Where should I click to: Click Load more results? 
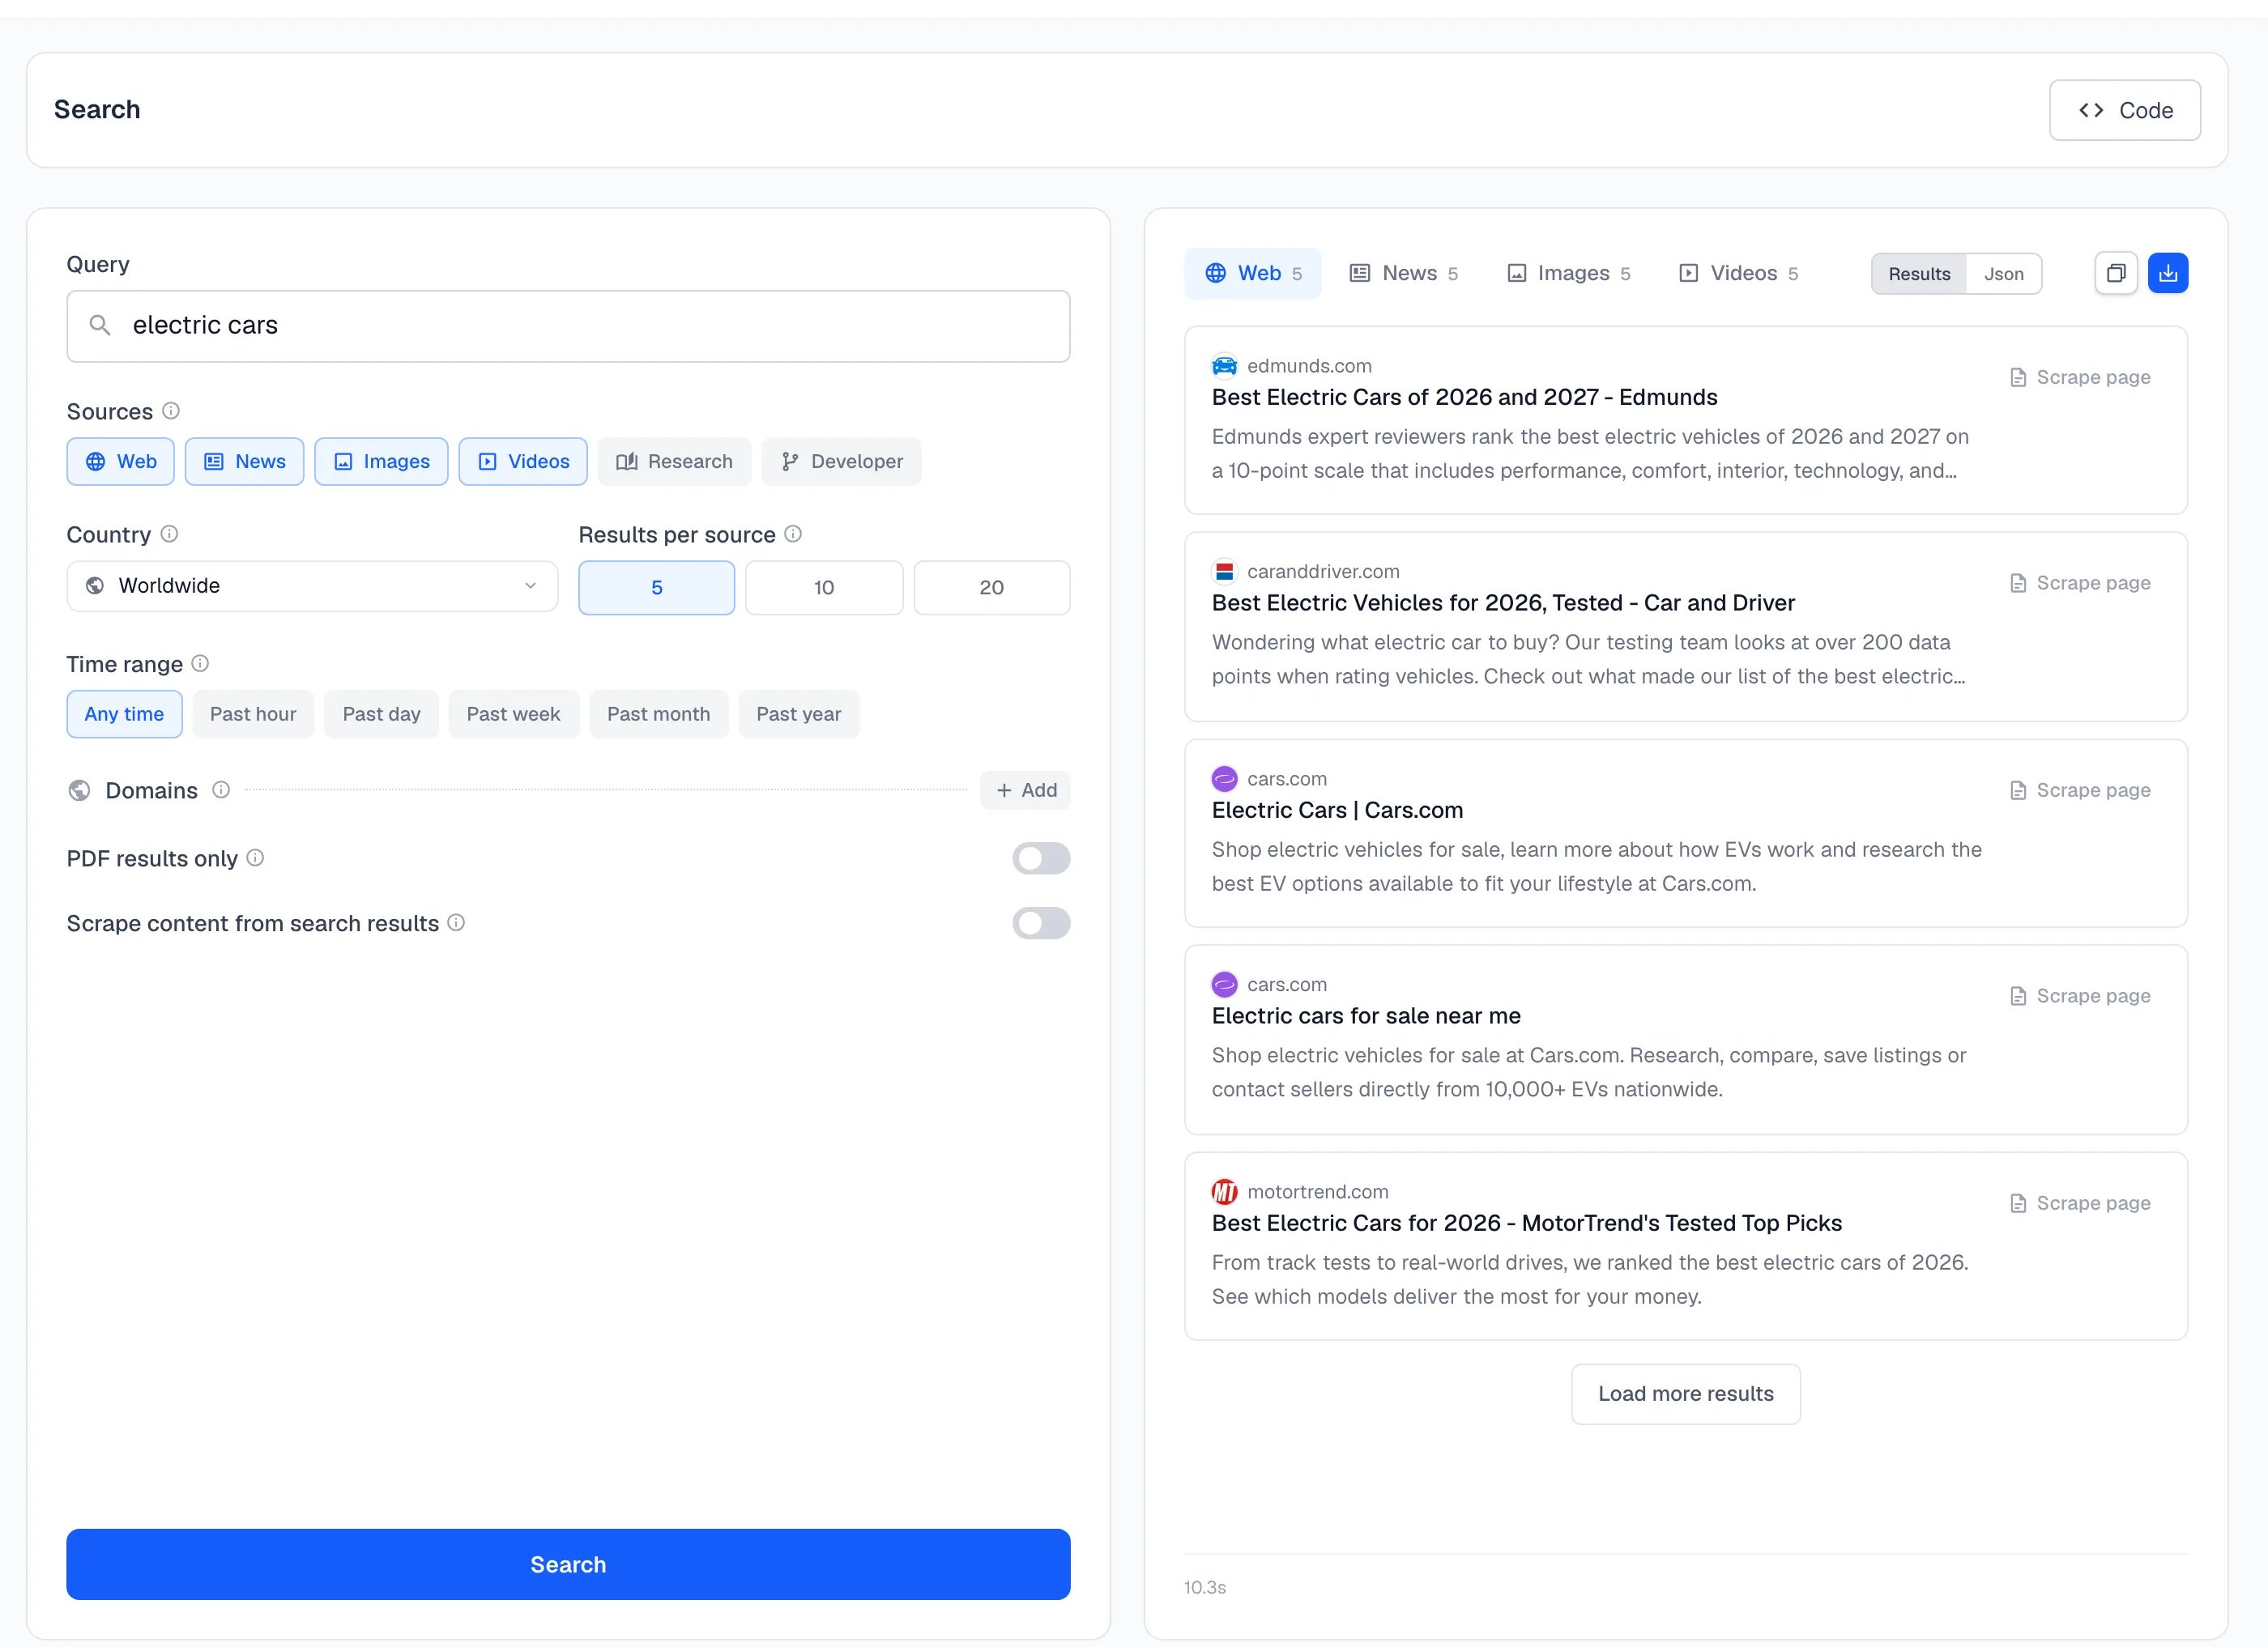[1686, 1394]
